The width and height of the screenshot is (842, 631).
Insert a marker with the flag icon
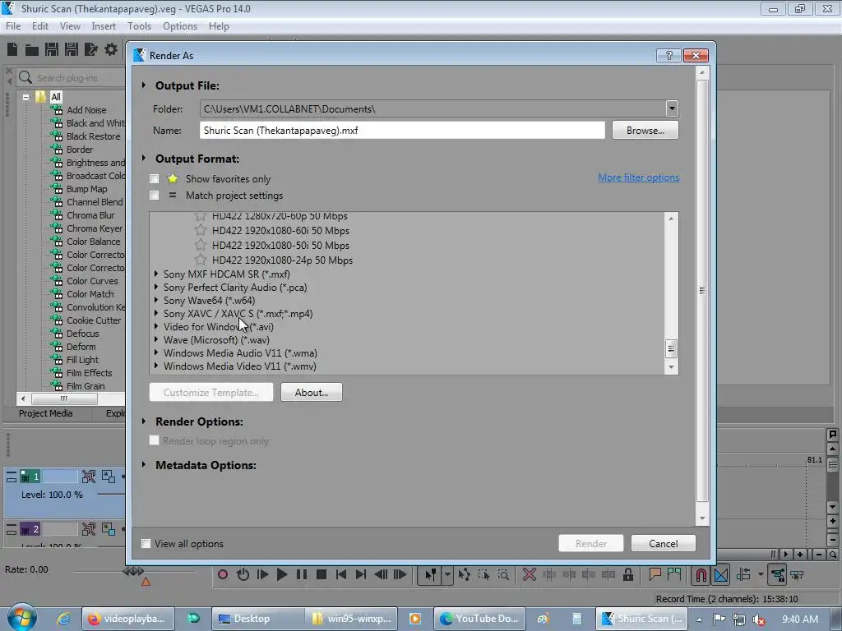tap(655, 574)
